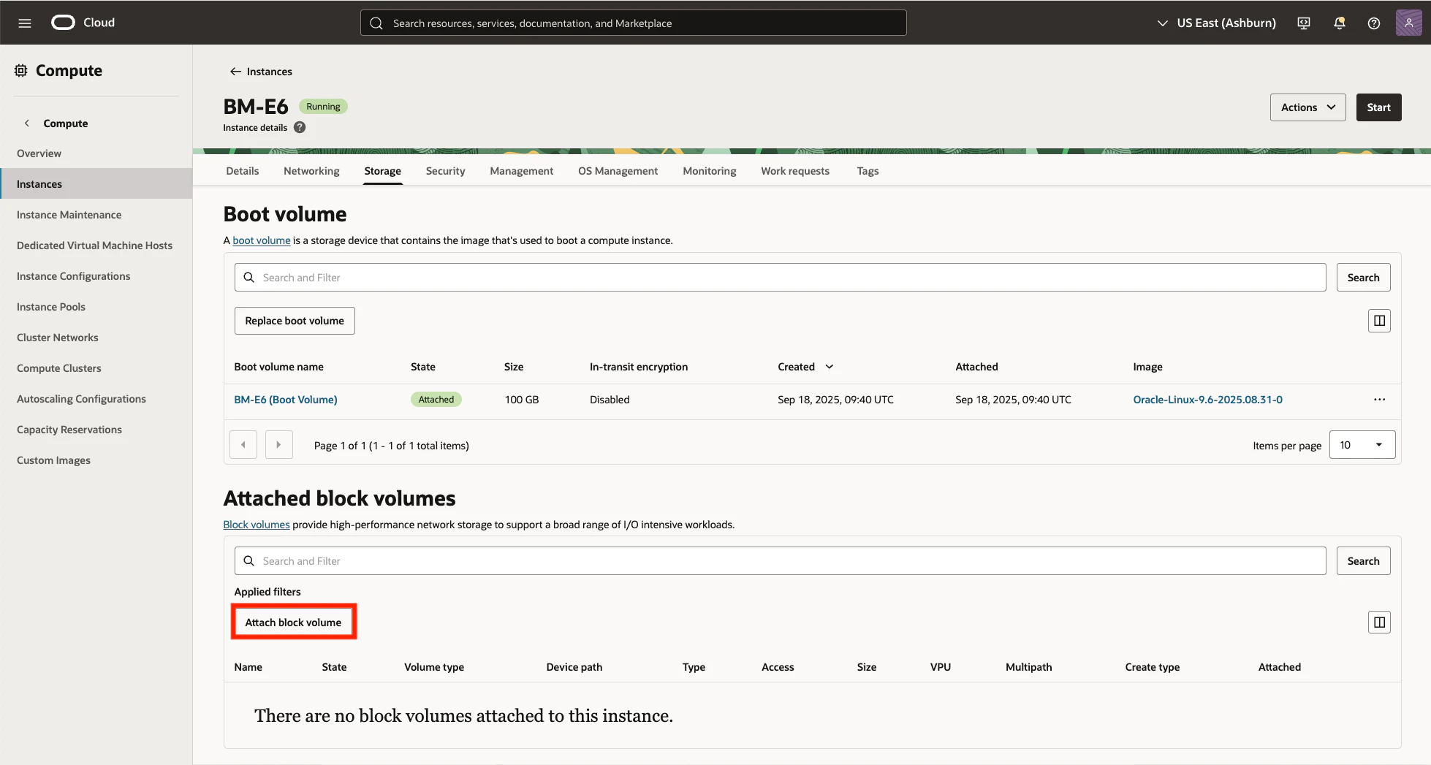Viewport: 1431px width, 765px height.
Task: Manage columns for attached block volumes table
Action: [1379, 623]
